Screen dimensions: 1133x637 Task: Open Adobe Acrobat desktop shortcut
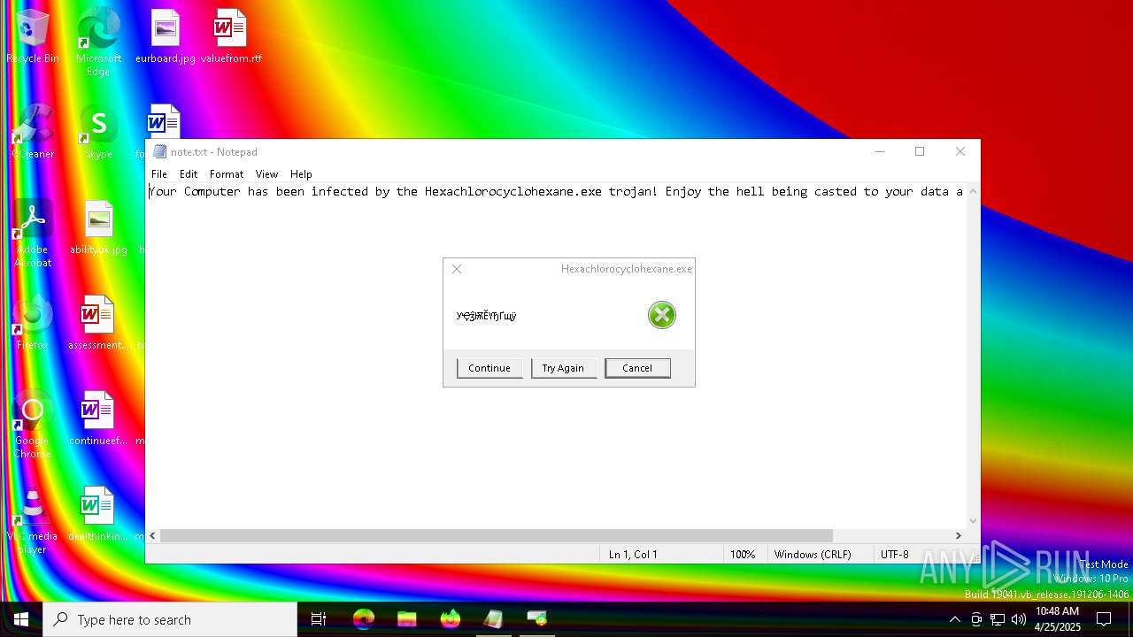click(x=33, y=234)
